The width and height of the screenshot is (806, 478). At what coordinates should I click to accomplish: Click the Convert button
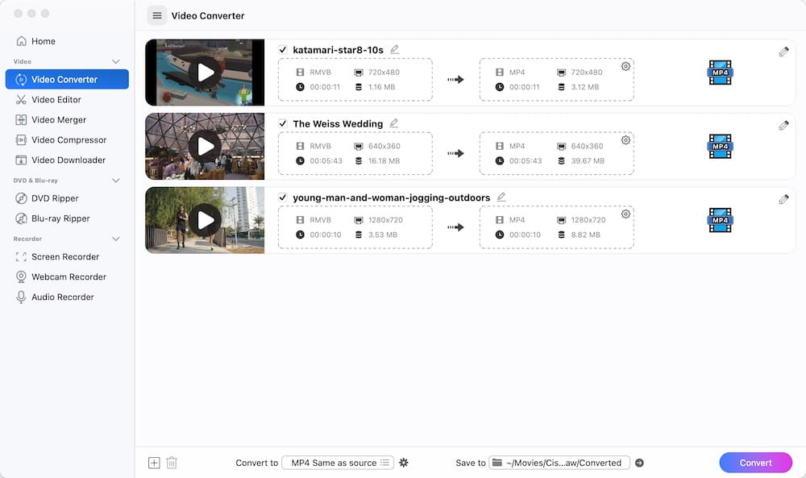(756, 463)
